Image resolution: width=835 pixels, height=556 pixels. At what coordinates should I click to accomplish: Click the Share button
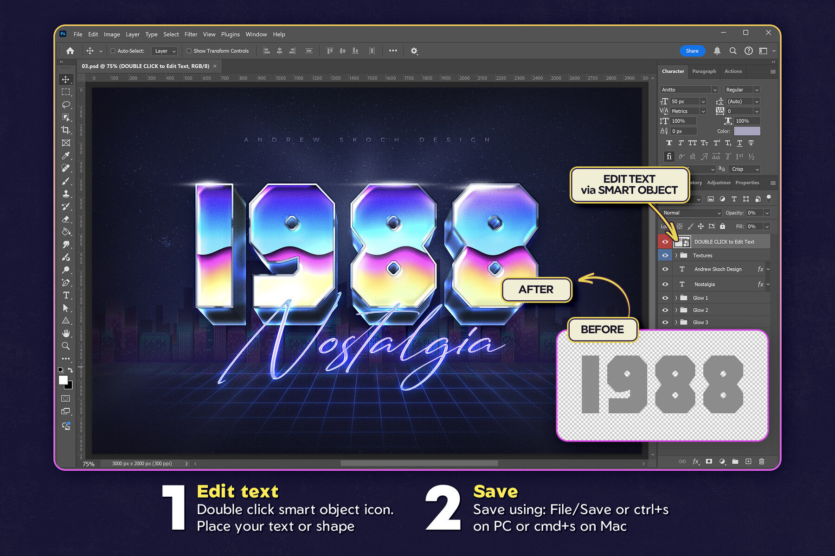(692, 51)
